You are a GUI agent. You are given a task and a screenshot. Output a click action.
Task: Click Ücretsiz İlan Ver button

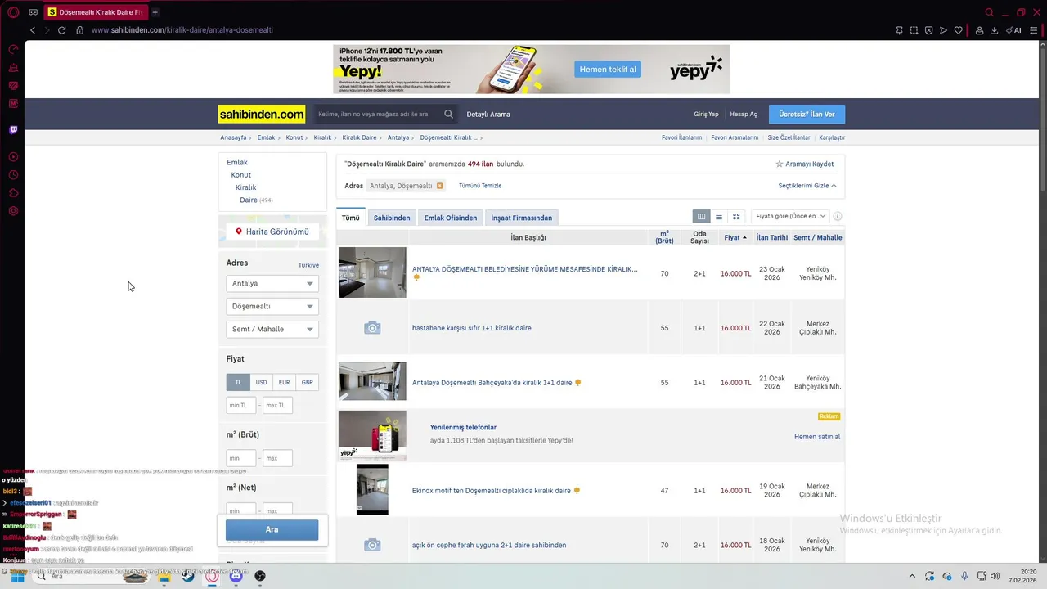[807, 115]
